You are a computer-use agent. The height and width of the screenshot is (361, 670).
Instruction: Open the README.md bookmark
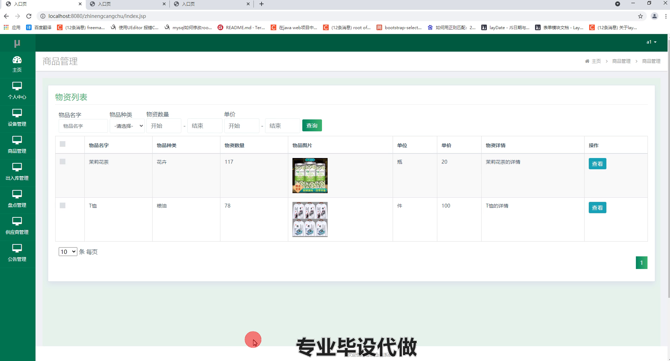coord(241,27)
